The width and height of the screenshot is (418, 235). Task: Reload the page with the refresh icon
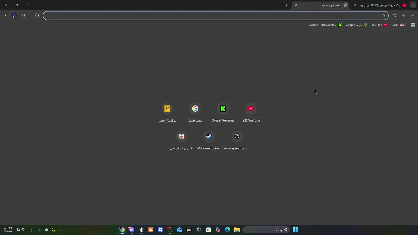(x=394, y=15)
